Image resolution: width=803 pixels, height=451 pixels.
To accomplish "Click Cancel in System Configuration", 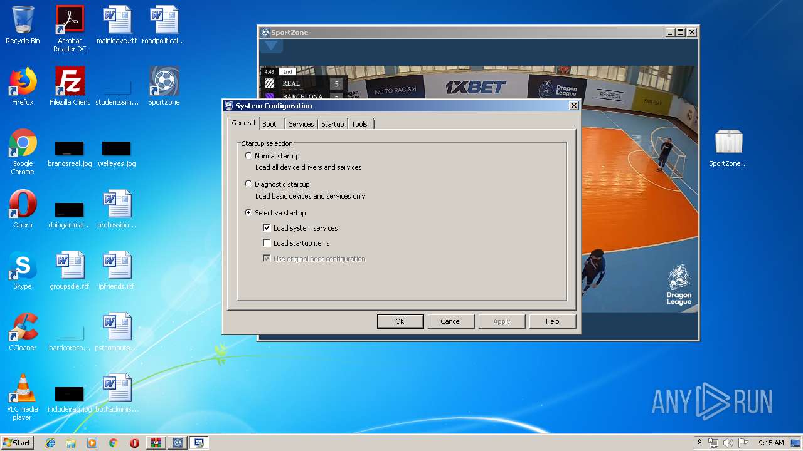I will pyautogui.click(x=450, y=321).
